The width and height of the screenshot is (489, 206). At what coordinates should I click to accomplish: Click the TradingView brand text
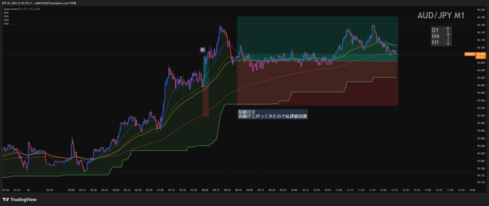point(24,199)
